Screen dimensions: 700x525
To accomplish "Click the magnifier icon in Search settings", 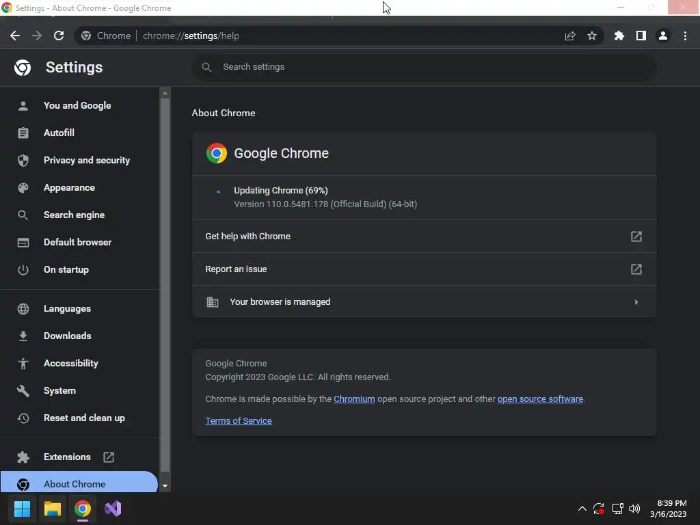I will 206,67.
